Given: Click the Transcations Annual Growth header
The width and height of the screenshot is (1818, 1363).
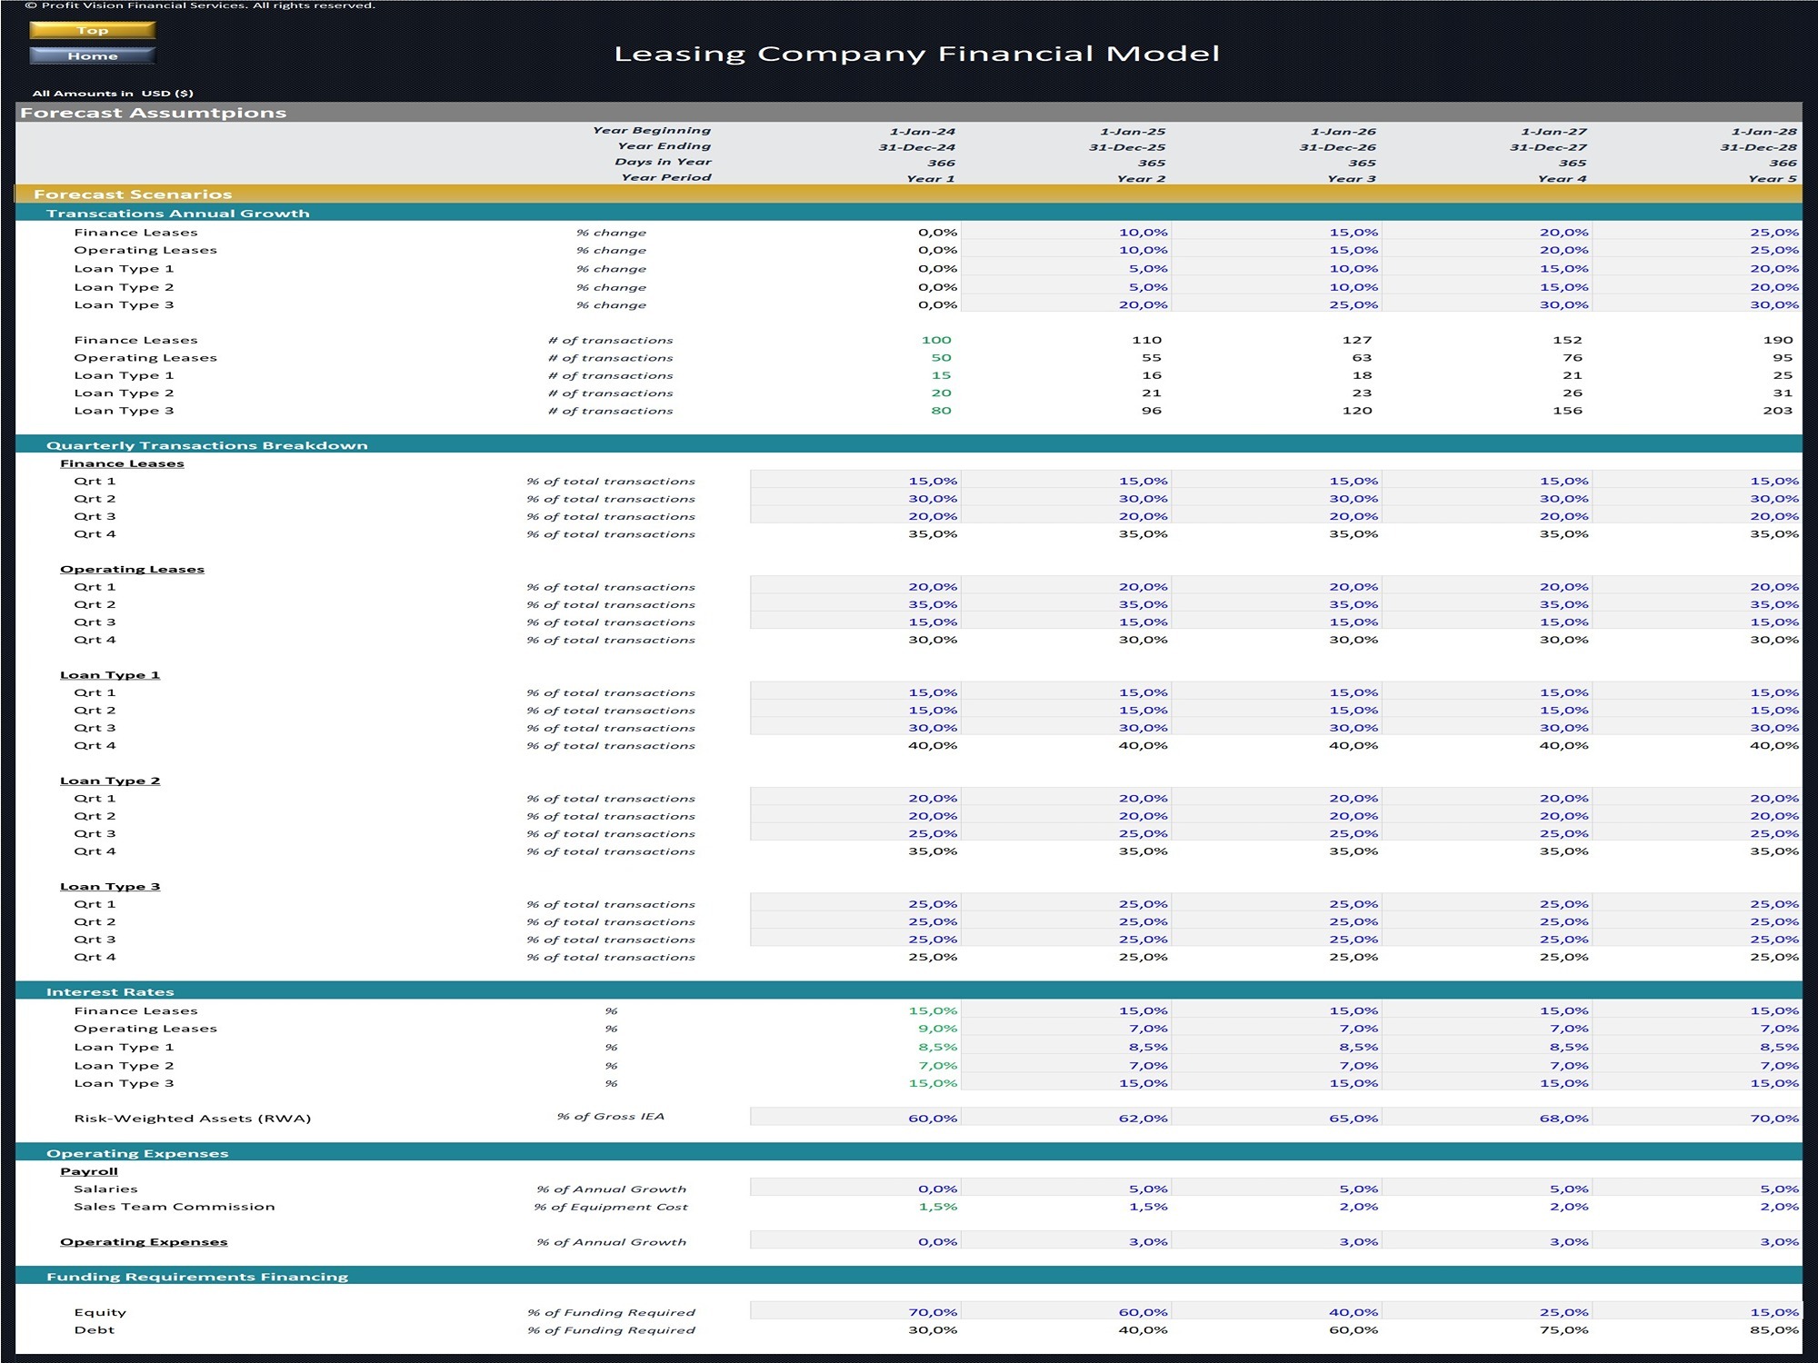Looking at the screenshot, I should point(908,214).
